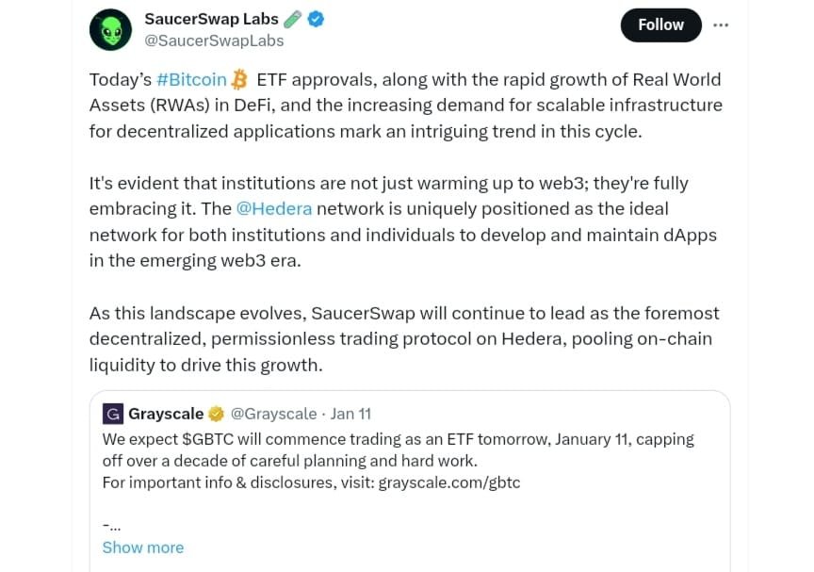This screenshot has height=572, width=814.
Task: Click the Grayscale G logo avatar
Action: coord(112,414)
